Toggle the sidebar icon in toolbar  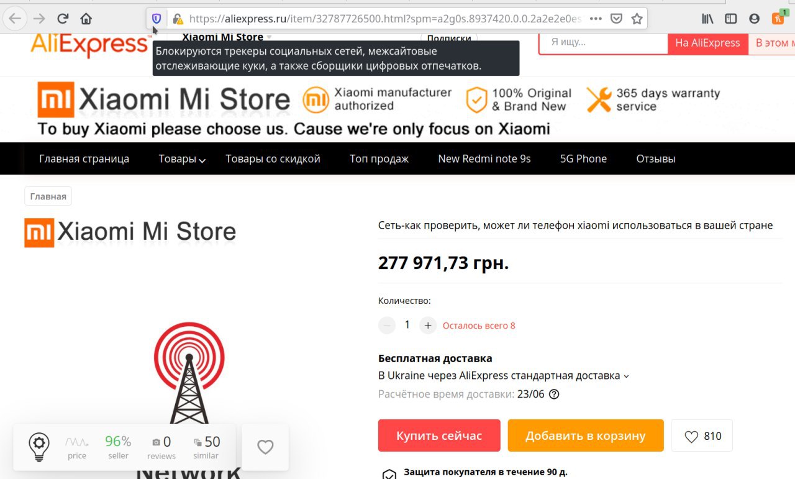pos(731,19)
